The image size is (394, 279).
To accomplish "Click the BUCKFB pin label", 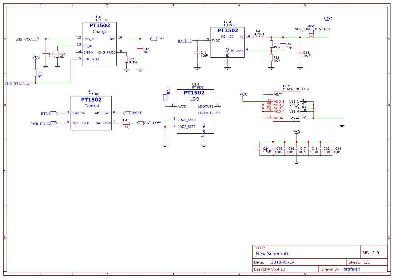I will tap(237, 51).
